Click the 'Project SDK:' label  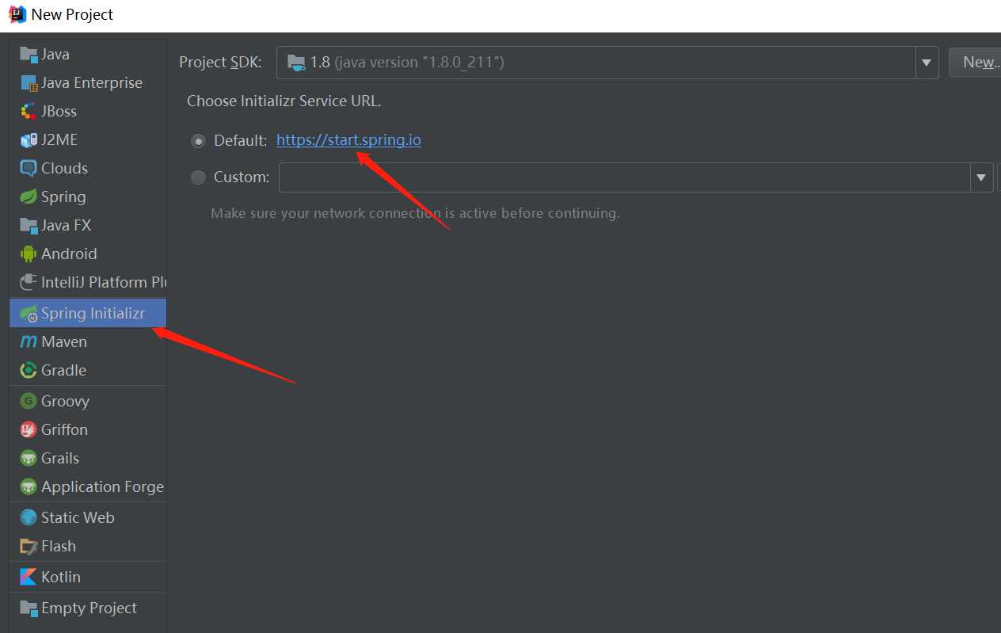tap(220, 63)
